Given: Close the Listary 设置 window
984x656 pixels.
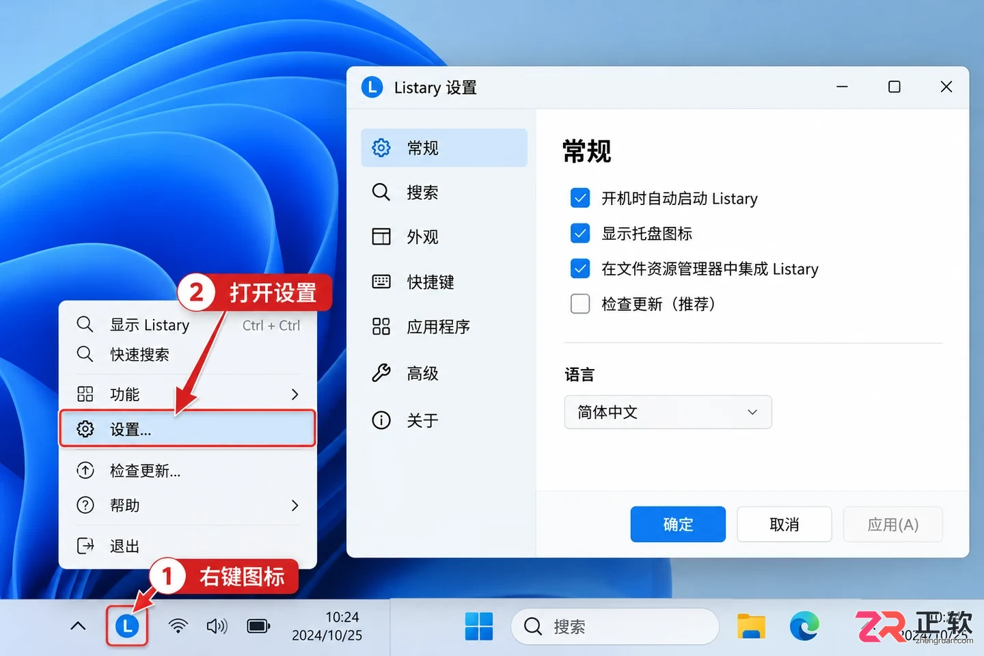Looking at the screenshot, I should pyautogui.click(x=946, y=87).
